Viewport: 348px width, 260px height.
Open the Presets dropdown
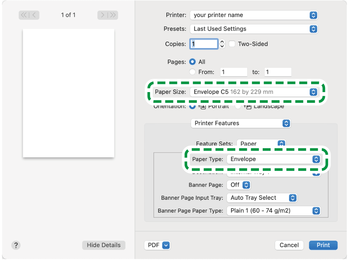pos(254,29)
